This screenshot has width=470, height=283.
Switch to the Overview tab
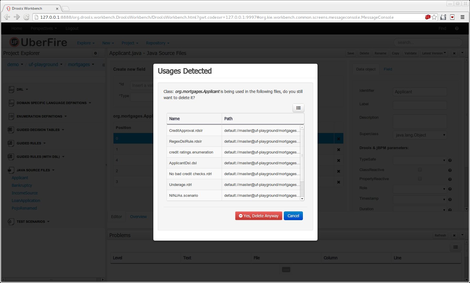click(138, 217)
